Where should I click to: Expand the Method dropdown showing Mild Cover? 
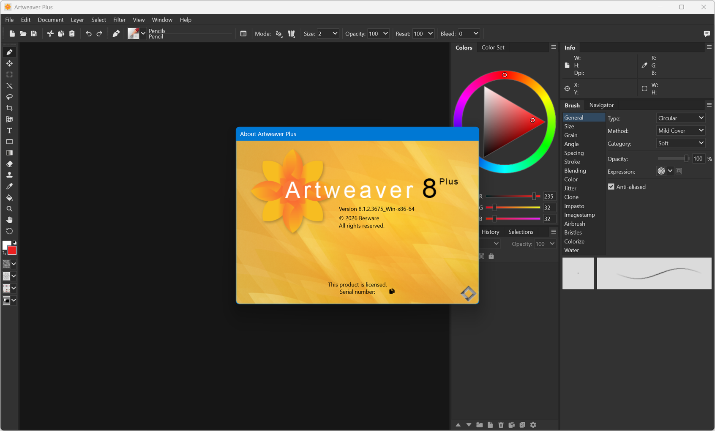click(680, 131)
